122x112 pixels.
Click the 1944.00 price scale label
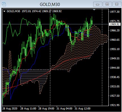pos(115,68)
